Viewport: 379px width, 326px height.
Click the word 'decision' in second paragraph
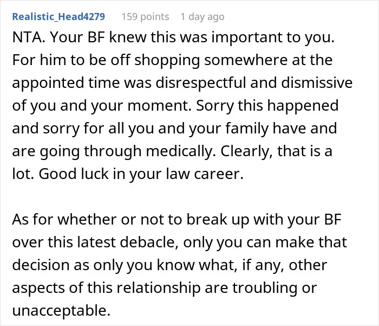[x=41, y=265]
